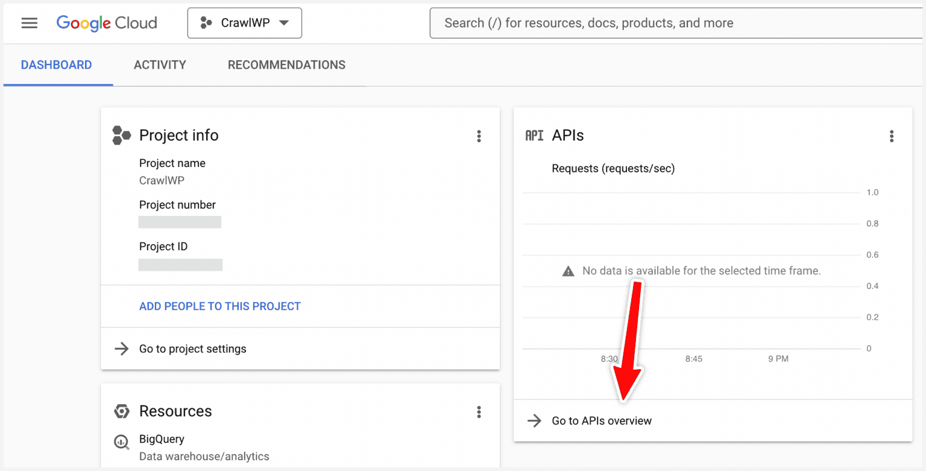The image size is (926, 471).
Task: Select the DASHBOARD tab
Action: 57,65
